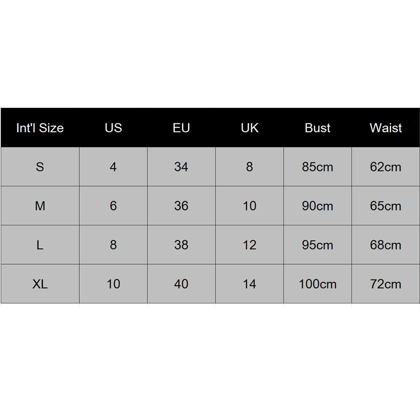Select the XL size cell

click(40, 284)
